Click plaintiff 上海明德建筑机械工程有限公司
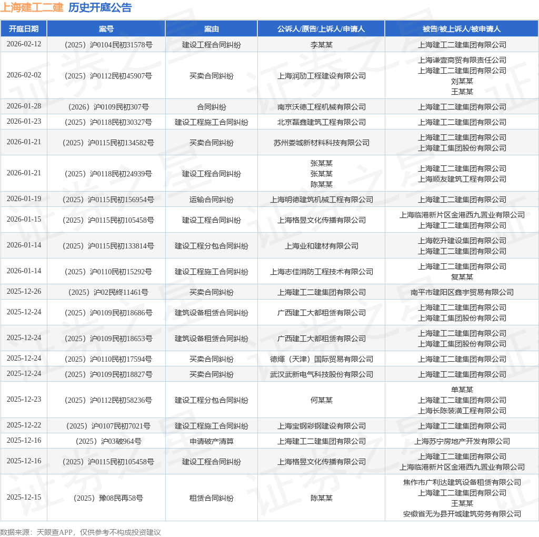This screenshot has width=539, height=537. click(322, 200)
